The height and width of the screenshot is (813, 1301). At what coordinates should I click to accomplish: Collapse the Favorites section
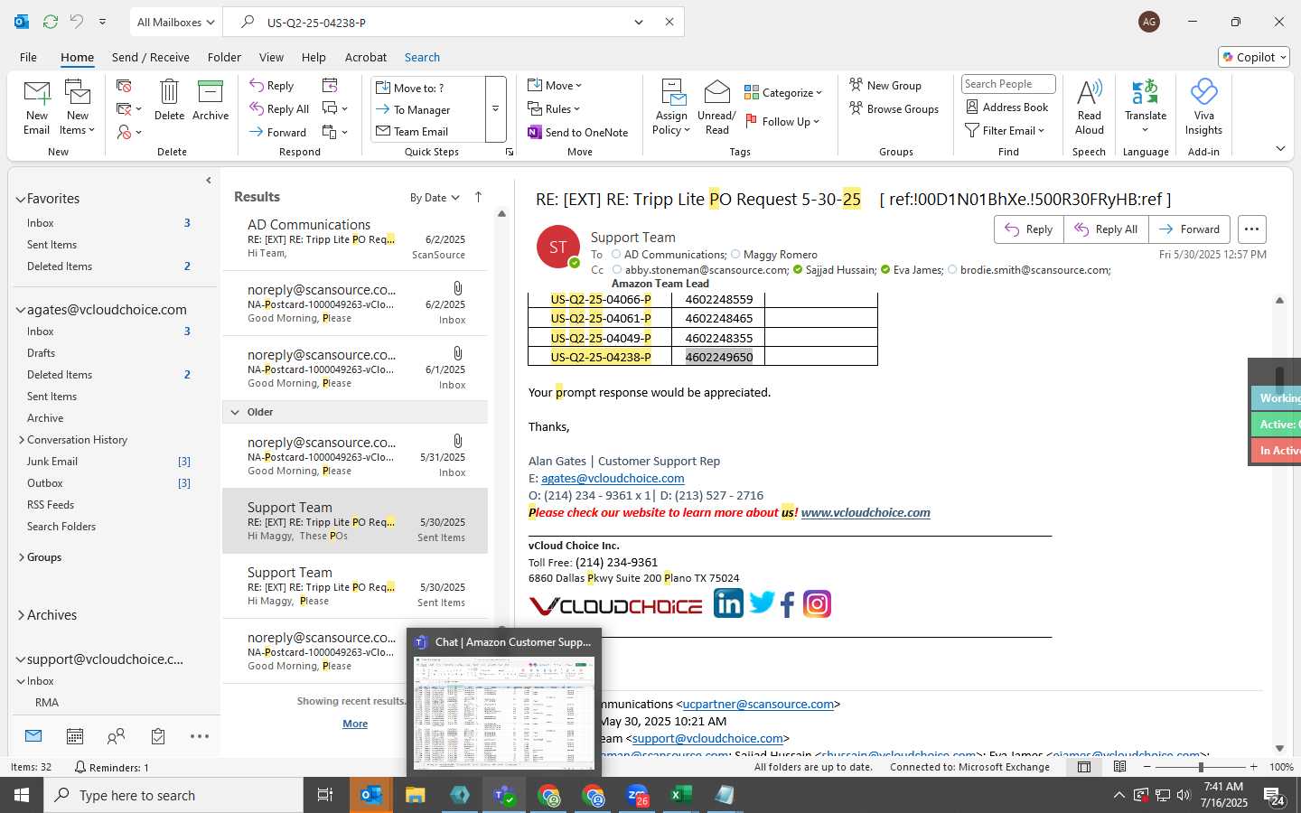click(21, 200)
